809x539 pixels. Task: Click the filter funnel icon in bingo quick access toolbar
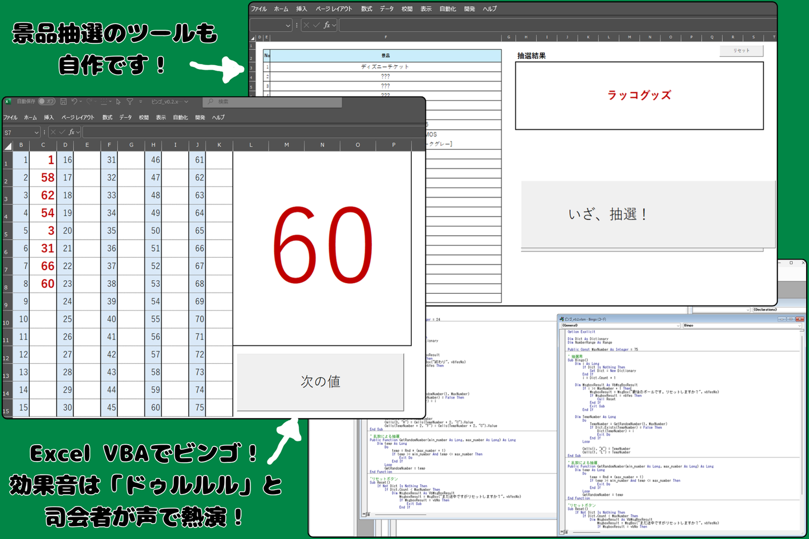130,102
